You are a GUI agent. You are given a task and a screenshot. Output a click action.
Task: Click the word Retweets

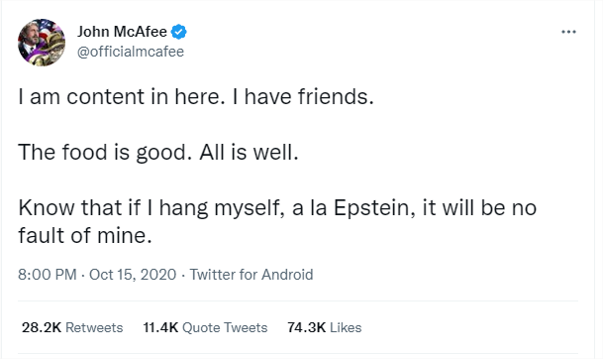94,327
